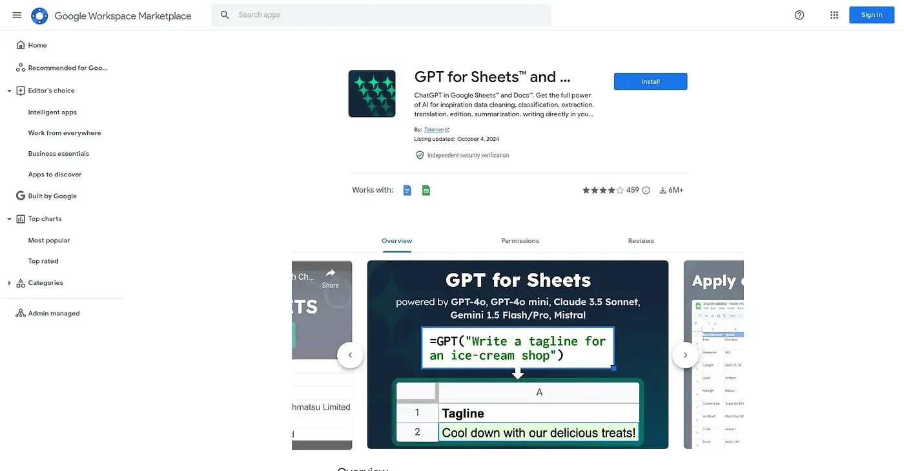Click the GPT for Sheets app logo

coord(372,94)
